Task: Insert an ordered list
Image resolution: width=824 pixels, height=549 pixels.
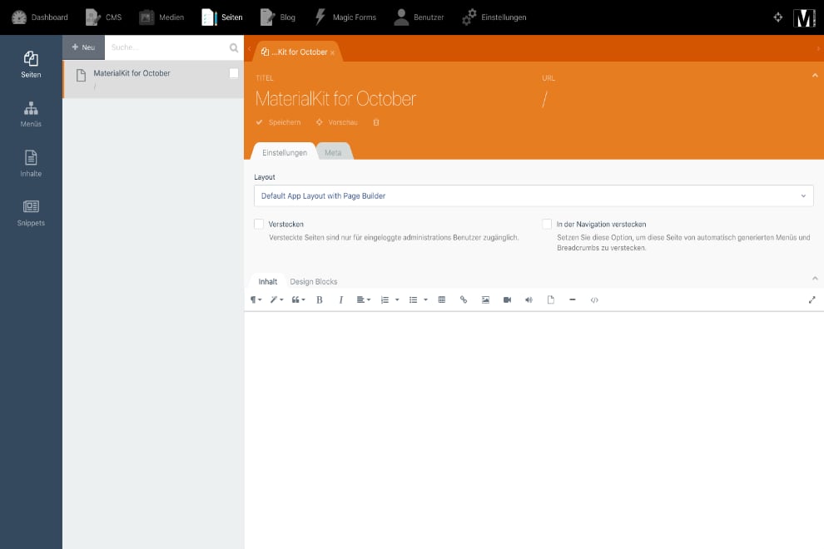Action: point(385,300)
